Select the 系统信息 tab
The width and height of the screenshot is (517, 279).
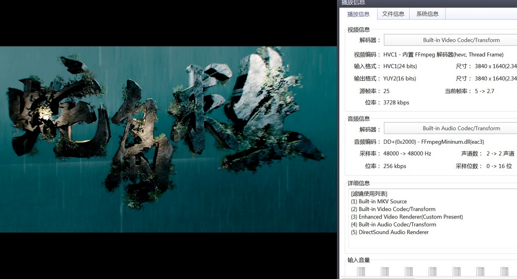[427, 14]
